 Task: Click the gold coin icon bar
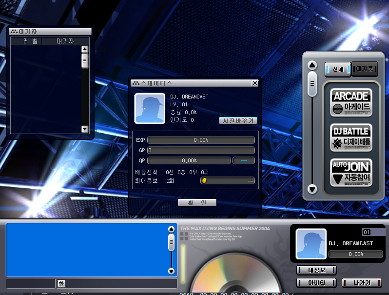[x=228, y=180]
